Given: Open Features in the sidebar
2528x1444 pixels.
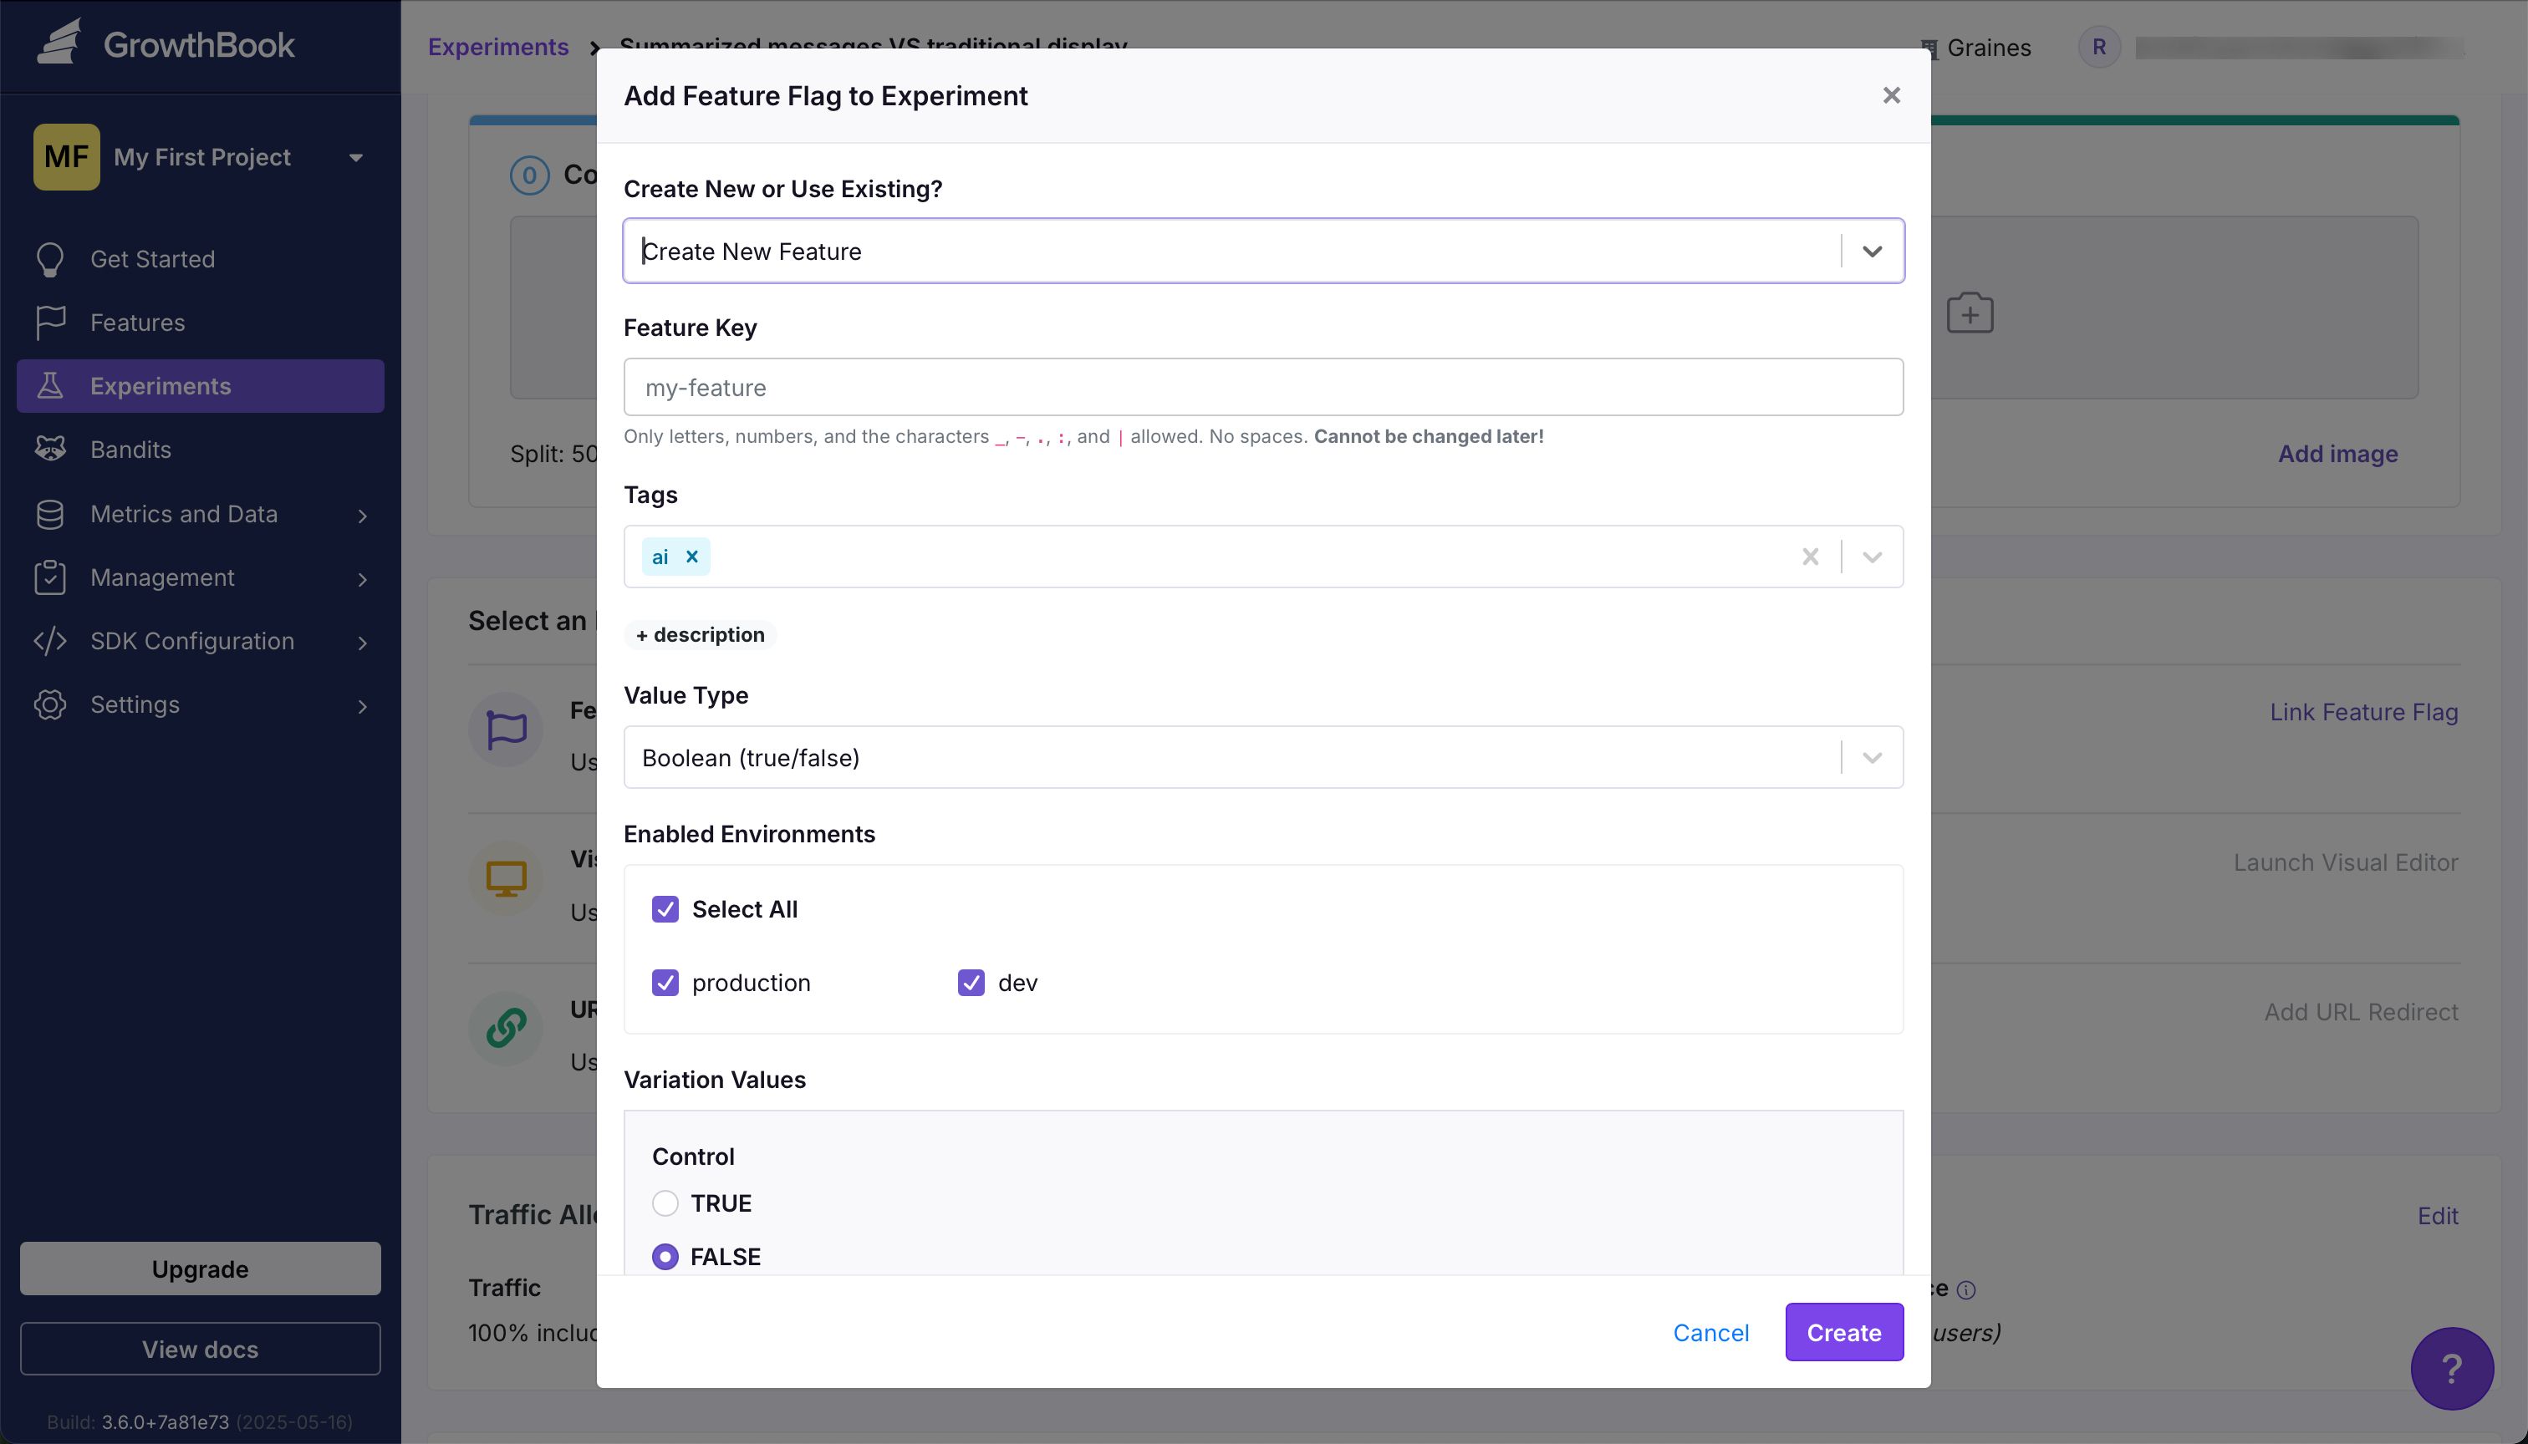Looking at the screenshot, I should point(201,323).
